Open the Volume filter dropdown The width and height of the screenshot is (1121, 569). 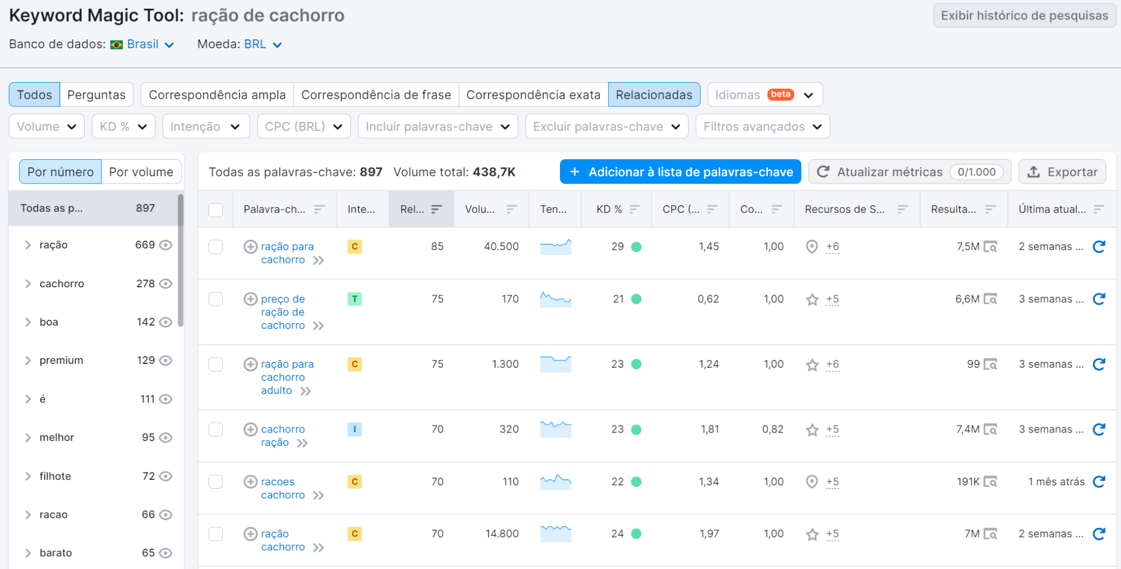(47, 126)
